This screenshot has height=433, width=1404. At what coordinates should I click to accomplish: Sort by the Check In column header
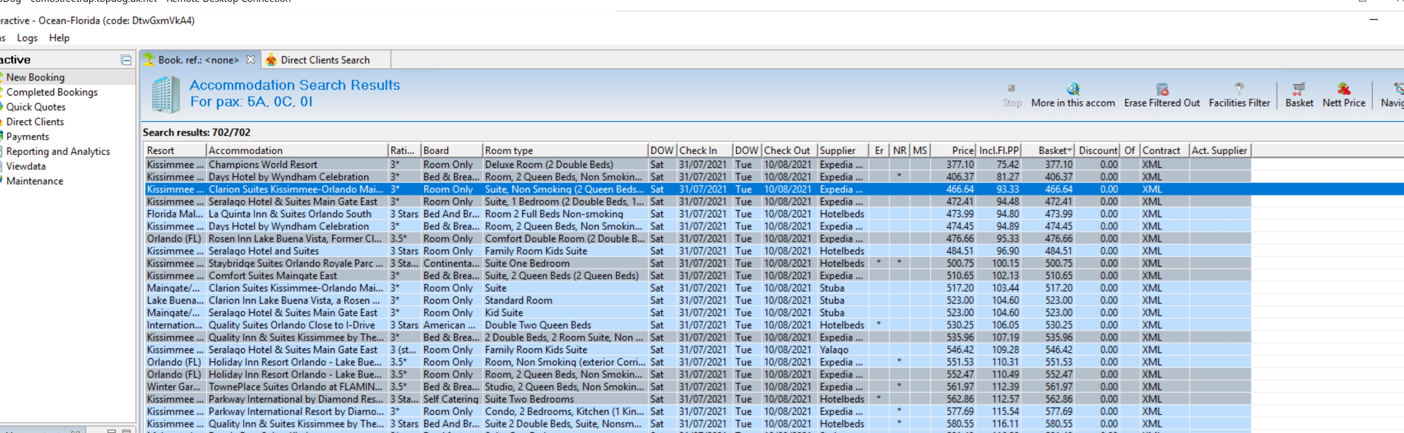(x=704, y=150)
